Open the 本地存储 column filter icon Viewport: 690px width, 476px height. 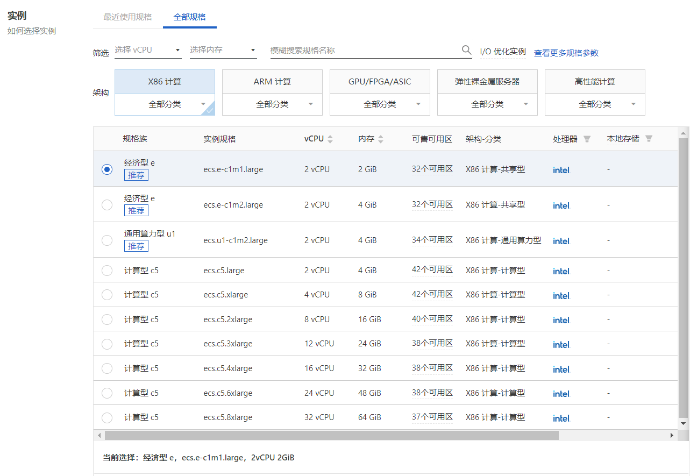pyautogui.click(x=649, y=139)
